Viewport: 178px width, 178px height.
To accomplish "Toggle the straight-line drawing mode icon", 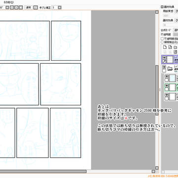I will tap(36, 7).
